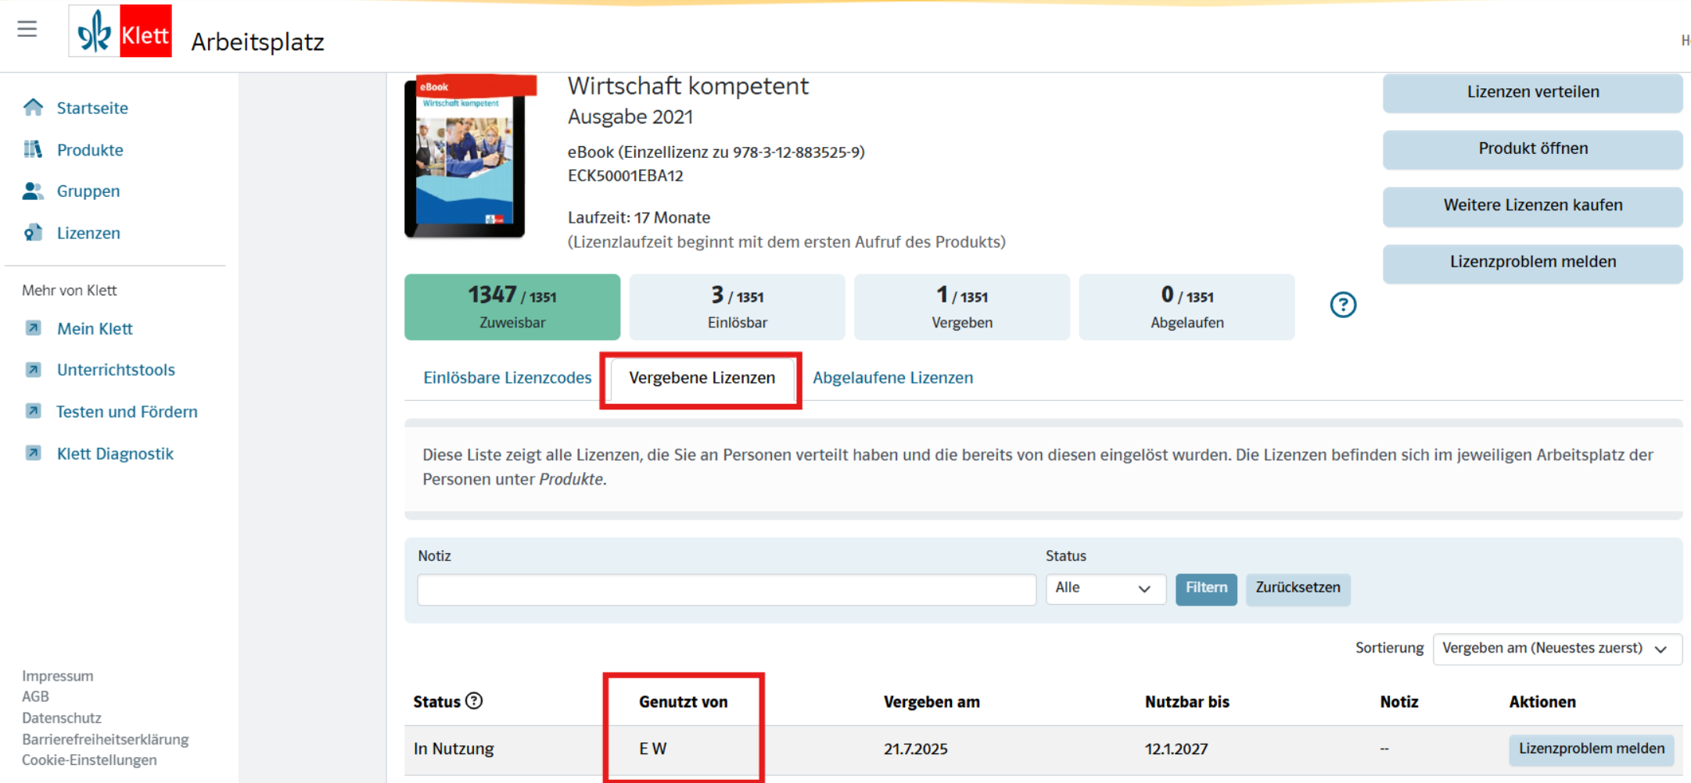
Task: Click the Produkte books icon
Action: (x=33, y=149)
